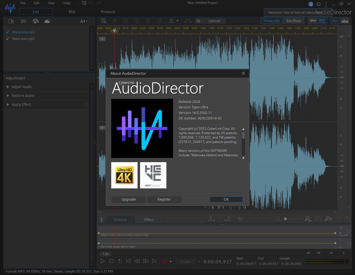Viewport: 355px width, 275px height.
Task: Click the download media globe icon
Action: (36, 21)
